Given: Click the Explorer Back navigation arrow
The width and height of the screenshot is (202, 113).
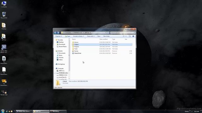Looking at the screenshot, I should pos(55,33).
